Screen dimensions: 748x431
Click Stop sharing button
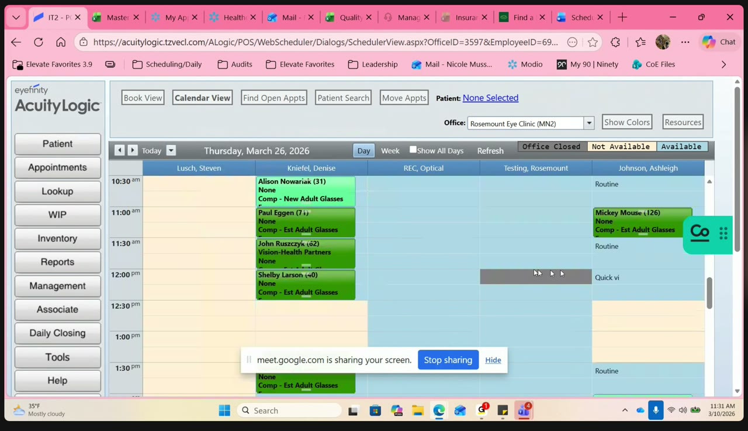coord(448,360)
